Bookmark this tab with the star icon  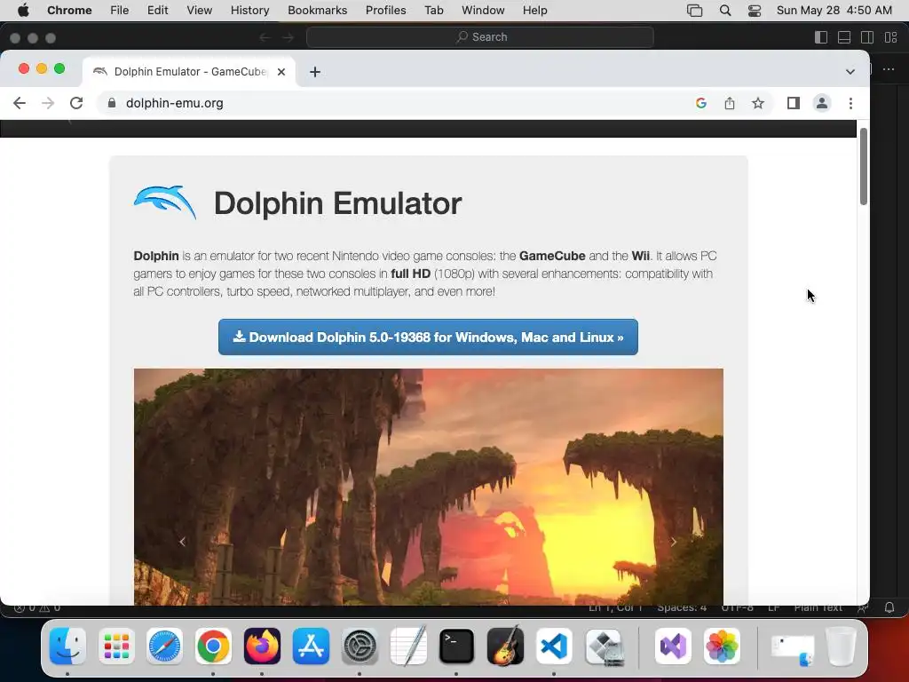coord(758,103)
